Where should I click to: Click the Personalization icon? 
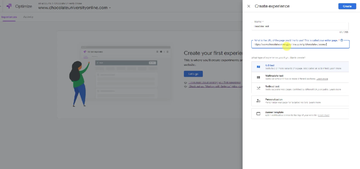pos(258,101)
